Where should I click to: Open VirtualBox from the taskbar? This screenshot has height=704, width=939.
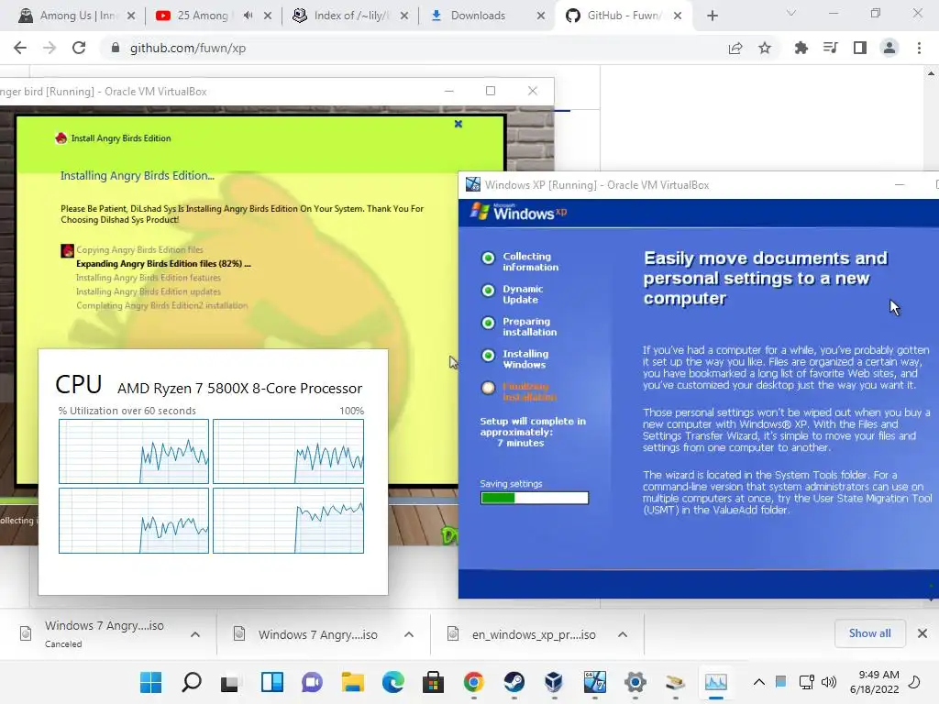pos(554,682)
